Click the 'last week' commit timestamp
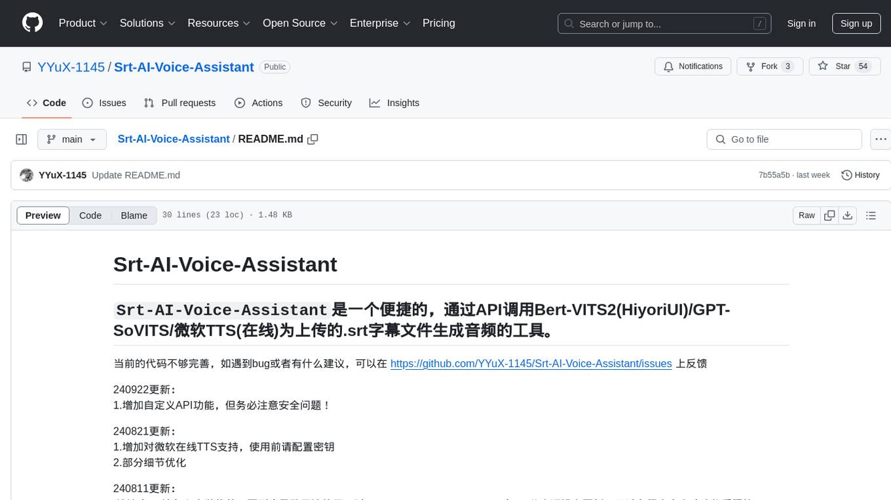Viewport: 891px width, 500px height. [x=814, y=175]
